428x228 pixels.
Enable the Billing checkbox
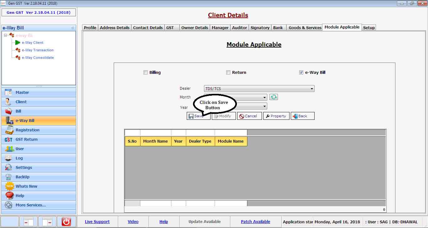(x=145, y=73)
